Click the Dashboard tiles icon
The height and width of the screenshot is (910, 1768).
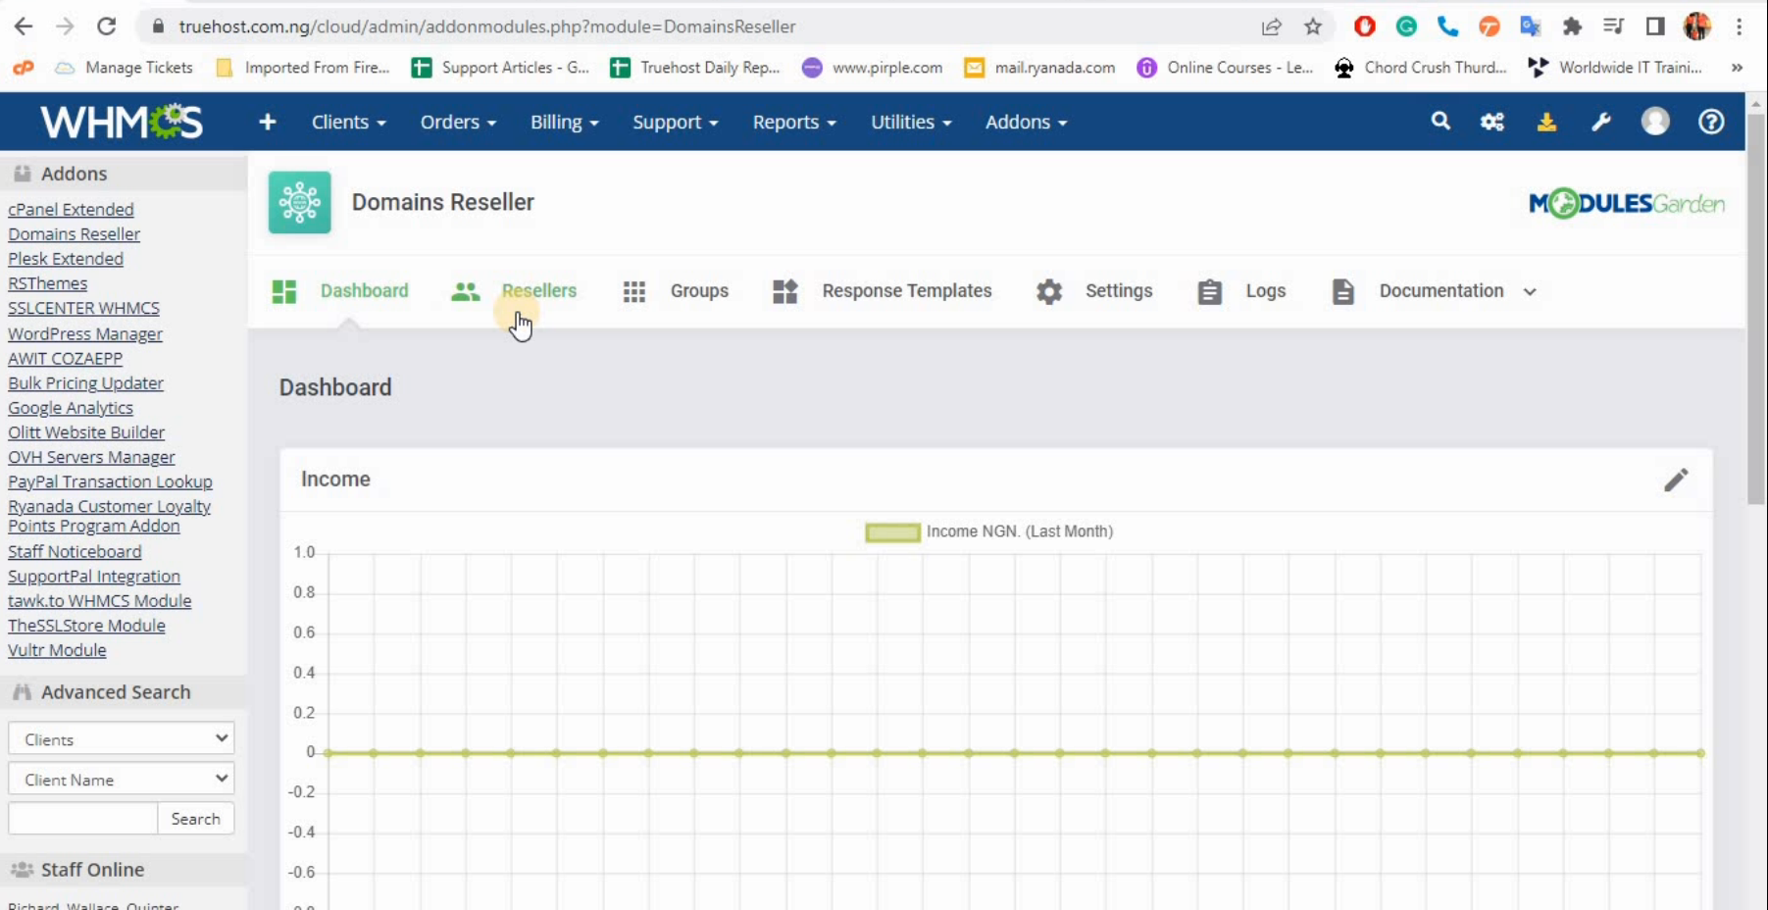click(284, 291)
